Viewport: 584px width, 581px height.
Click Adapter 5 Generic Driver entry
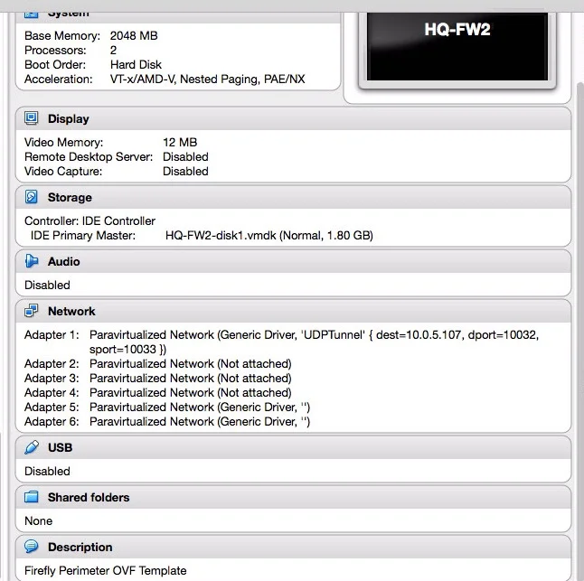click(200, 408)
